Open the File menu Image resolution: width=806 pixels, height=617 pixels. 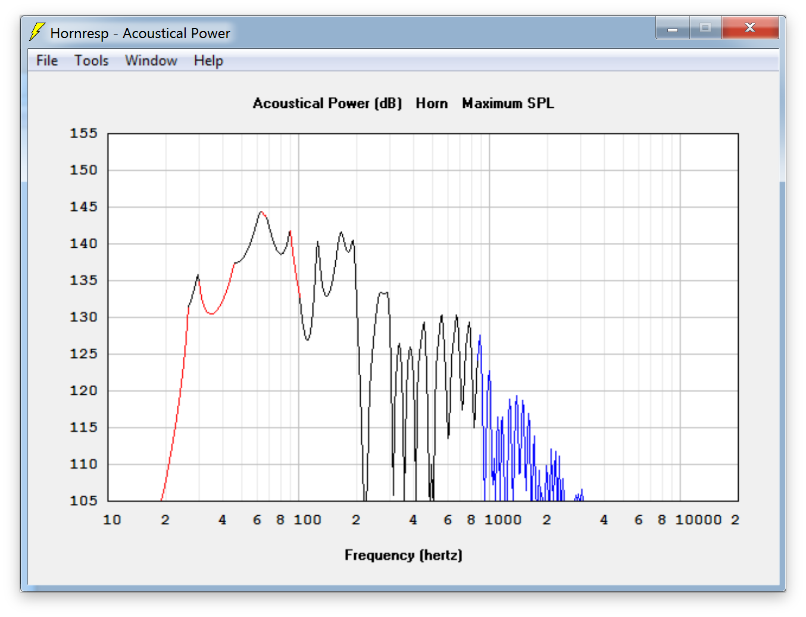47,61
